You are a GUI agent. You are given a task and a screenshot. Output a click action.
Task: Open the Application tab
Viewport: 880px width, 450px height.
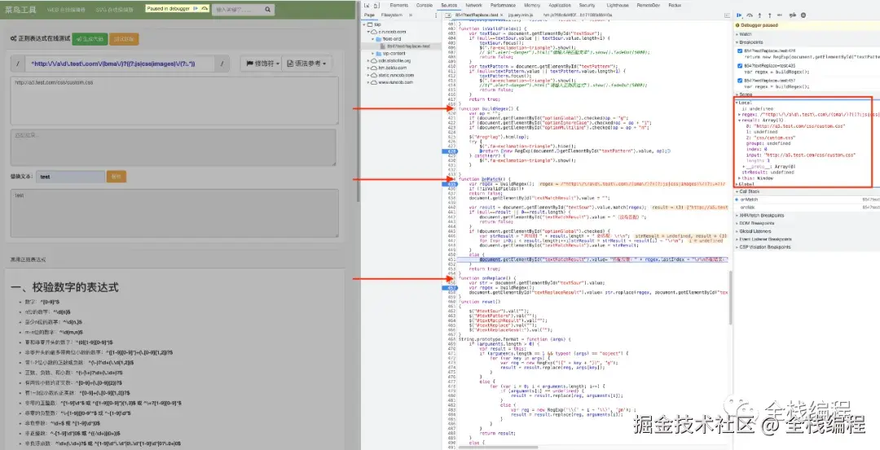pos(560,5)
